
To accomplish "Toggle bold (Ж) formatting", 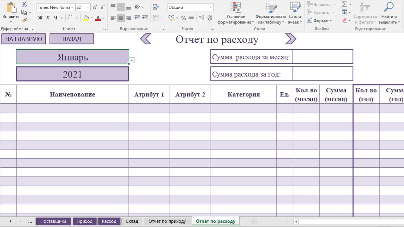I will coord(40,18).
